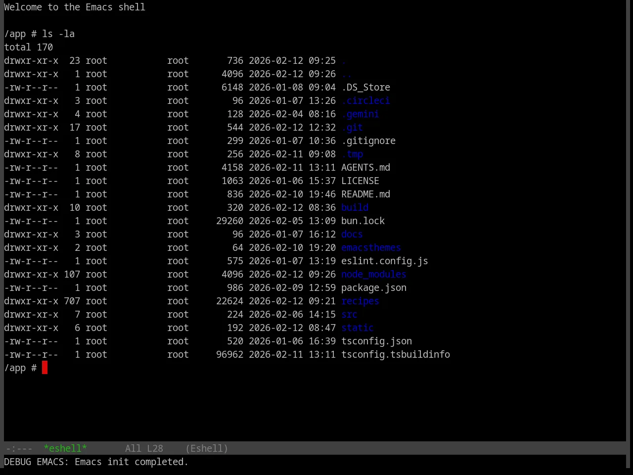Click the *eshell* buffer name in mode line
Image resolution: width=633 pixels, height=475 pixels.
click(x=65, y=448)
